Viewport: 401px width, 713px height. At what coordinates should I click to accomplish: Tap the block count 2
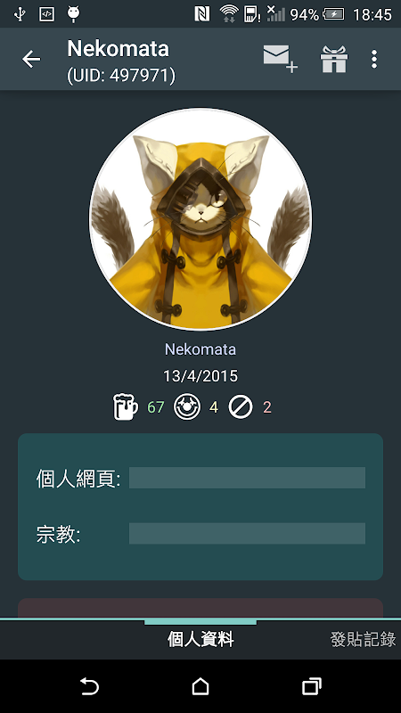(x=266, y=407)
